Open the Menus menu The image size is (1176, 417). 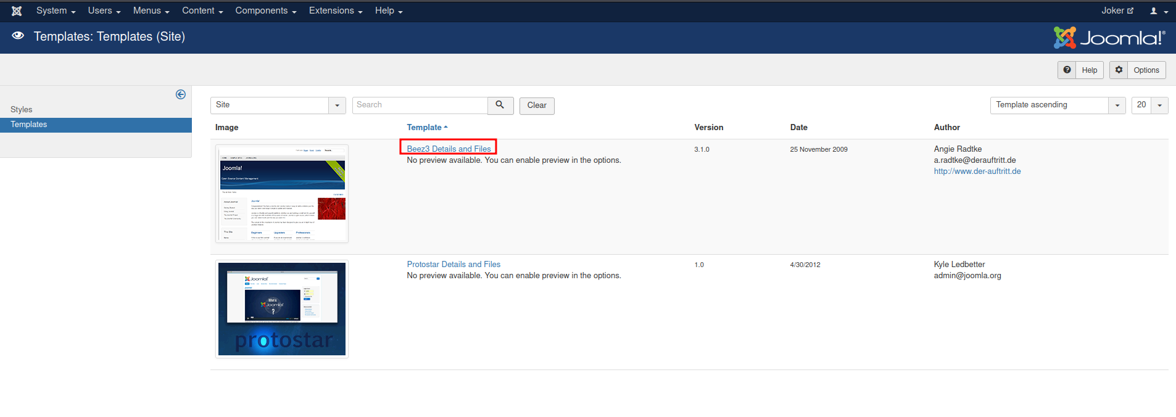[x=151, y=10]
